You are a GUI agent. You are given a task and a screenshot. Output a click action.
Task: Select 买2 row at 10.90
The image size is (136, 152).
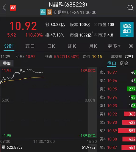pyautogui.click(x=118, y=123)
